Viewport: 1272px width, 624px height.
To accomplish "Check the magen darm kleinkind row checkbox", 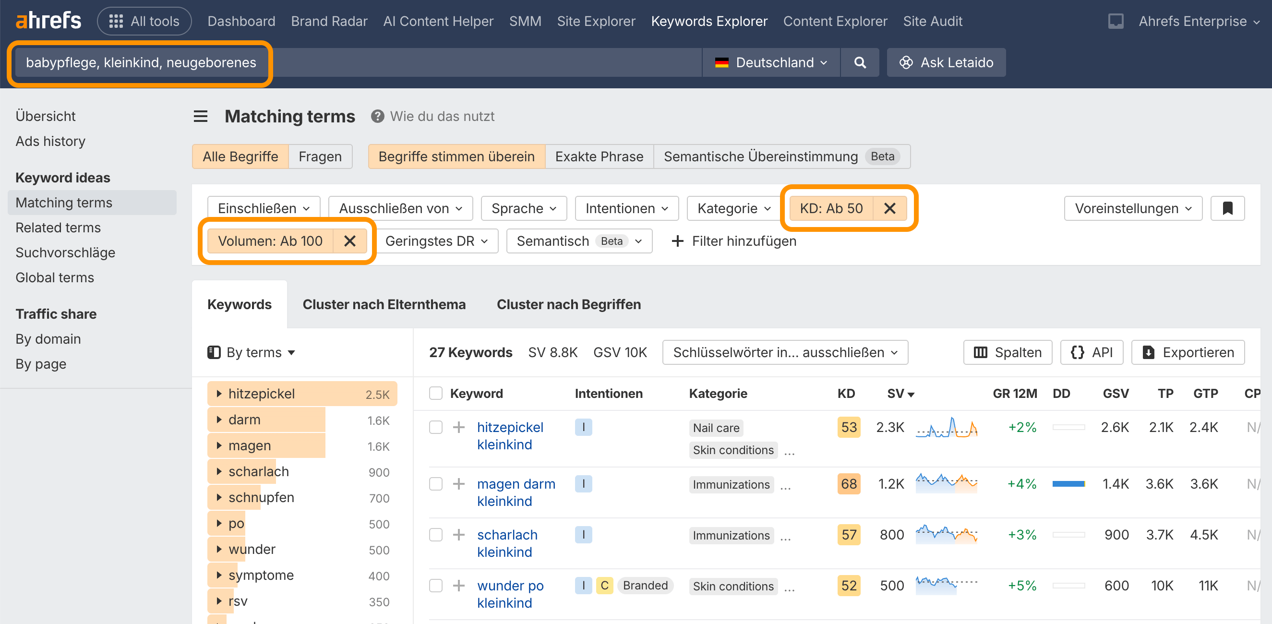I will pyautogui.click(x=435, y=484).
